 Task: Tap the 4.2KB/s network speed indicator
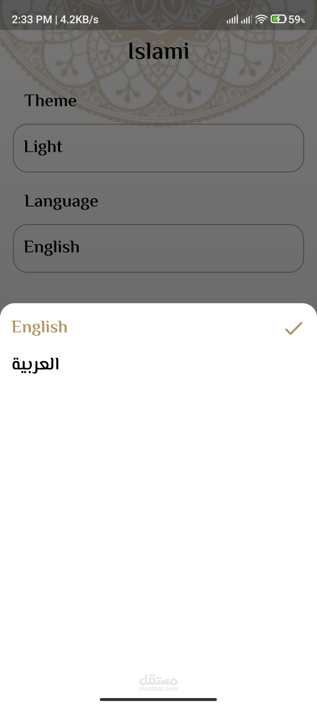click(x=79, y=20)
